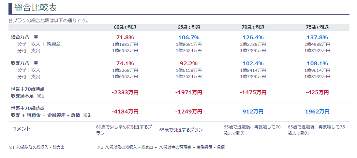Image resolution: width=357 pixels, height=158 pixels.
Task: Click the 収支カバー率 row label
Action: pyautogui.click(x=25, y=63)
